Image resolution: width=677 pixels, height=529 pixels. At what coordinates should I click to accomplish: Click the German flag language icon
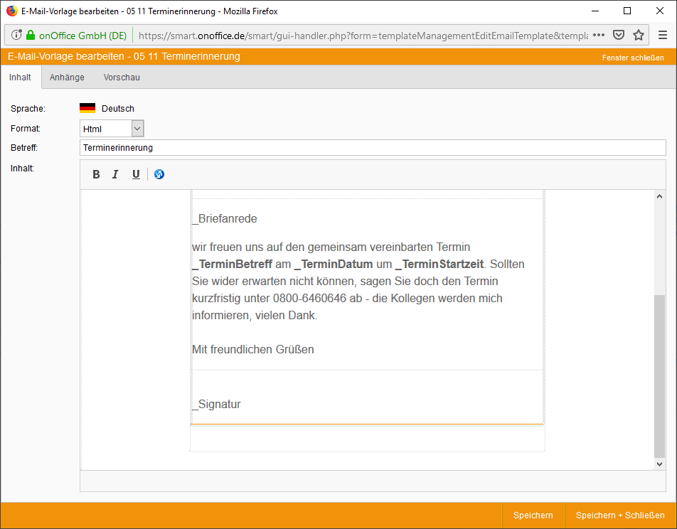coord(87,109)
